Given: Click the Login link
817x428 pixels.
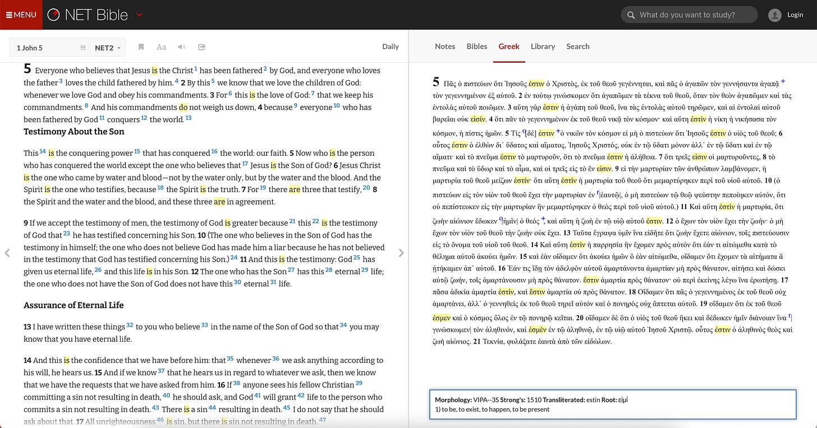Looking at the screenshot, I should pos(795,15).
